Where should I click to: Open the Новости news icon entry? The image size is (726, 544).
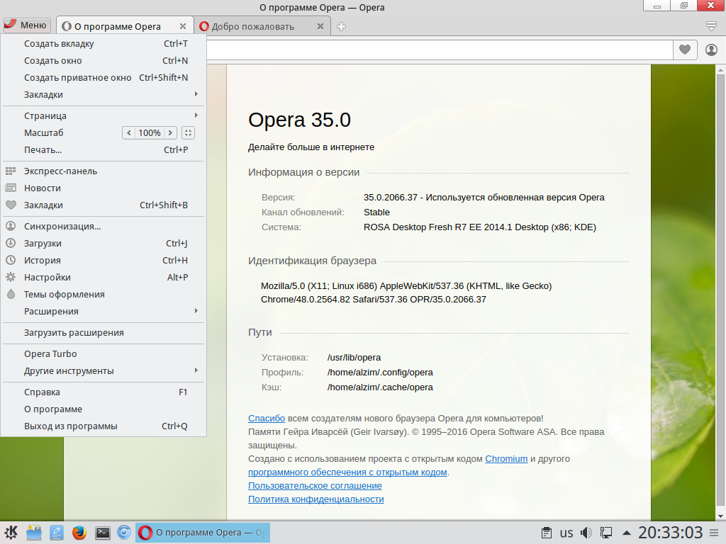(x=104, y=188)
